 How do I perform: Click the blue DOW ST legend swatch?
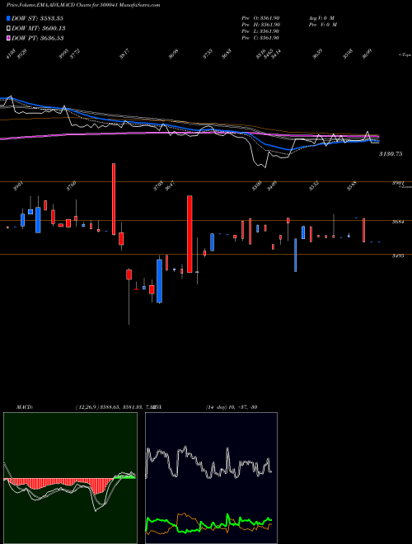(8, 18)
